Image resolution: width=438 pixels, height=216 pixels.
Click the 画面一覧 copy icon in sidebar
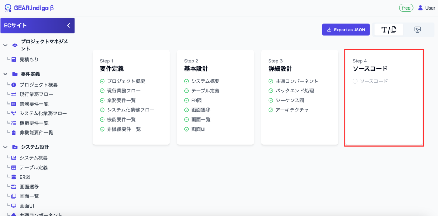pos(14,196)
